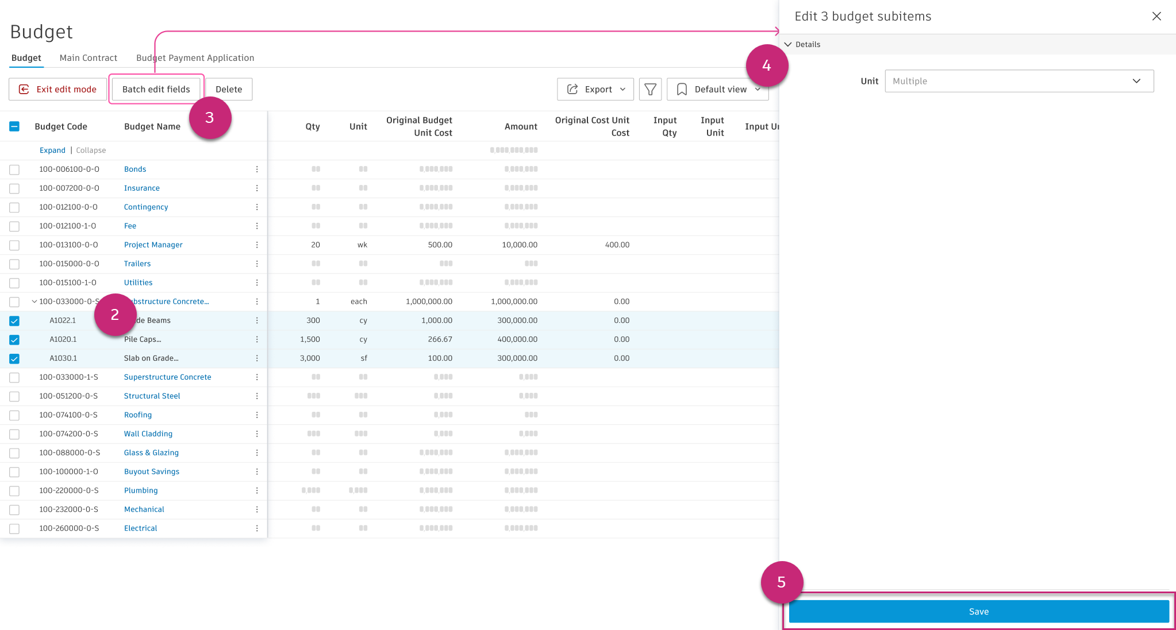The image size is (1176, 630).
Task: Switch to the Main Contract tab
Action: tap(88, 57)
